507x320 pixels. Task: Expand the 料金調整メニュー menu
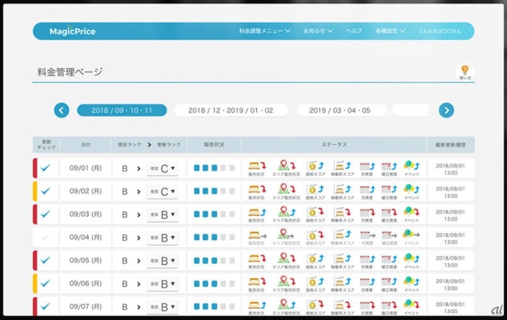click(265, 31)
